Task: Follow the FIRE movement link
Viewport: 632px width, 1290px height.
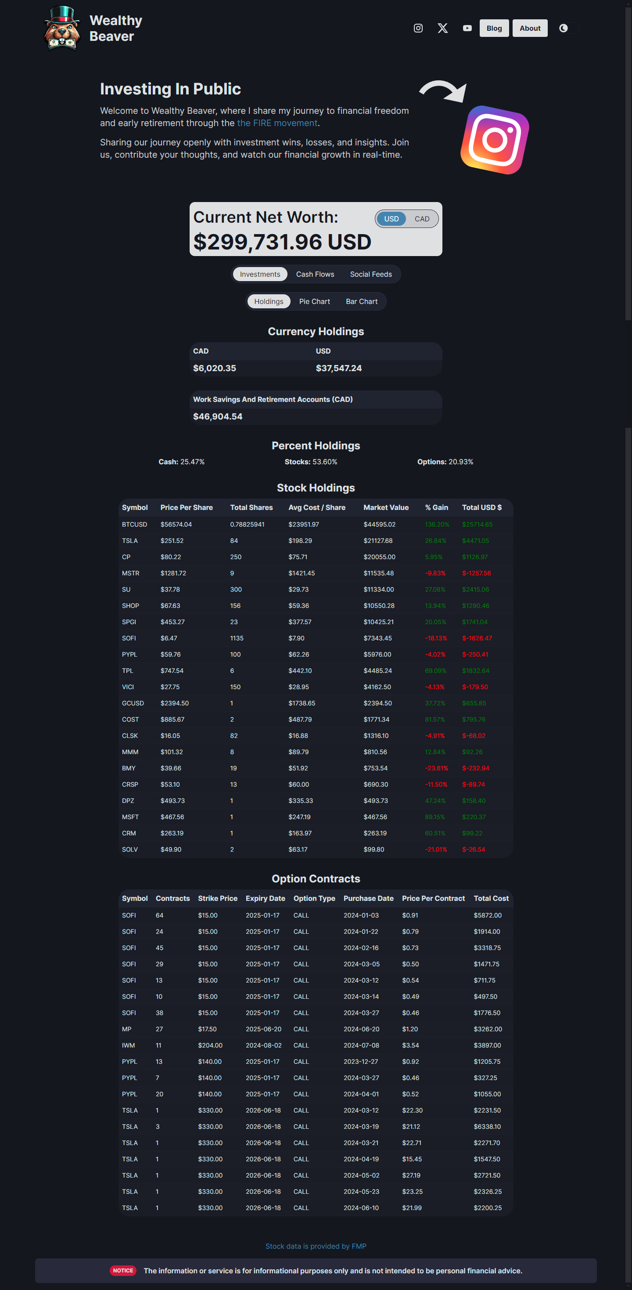Action: point(277,123)
